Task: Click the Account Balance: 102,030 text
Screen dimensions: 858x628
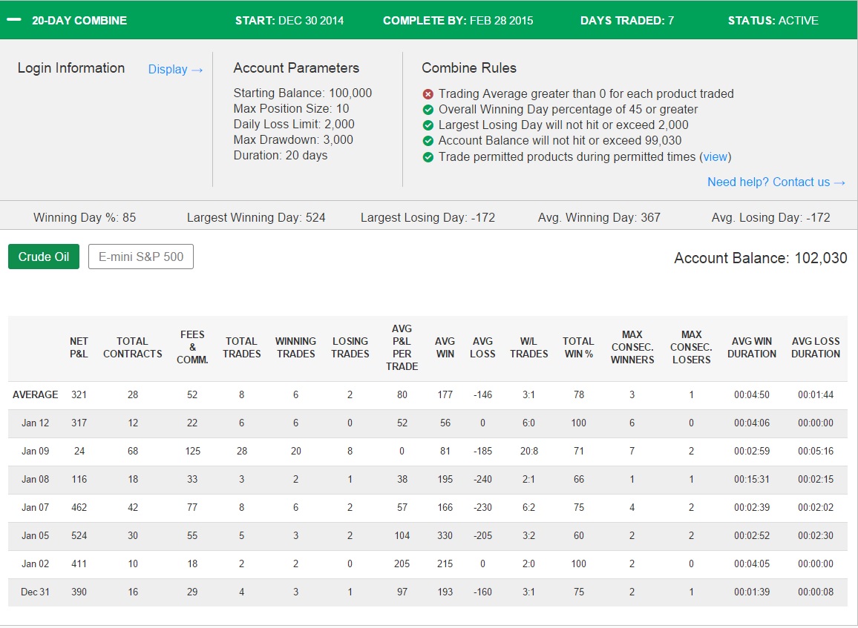Action: 761,258
